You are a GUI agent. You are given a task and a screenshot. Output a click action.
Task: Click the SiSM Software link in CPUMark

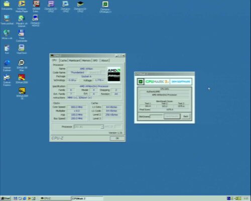[x=181, y=81]
